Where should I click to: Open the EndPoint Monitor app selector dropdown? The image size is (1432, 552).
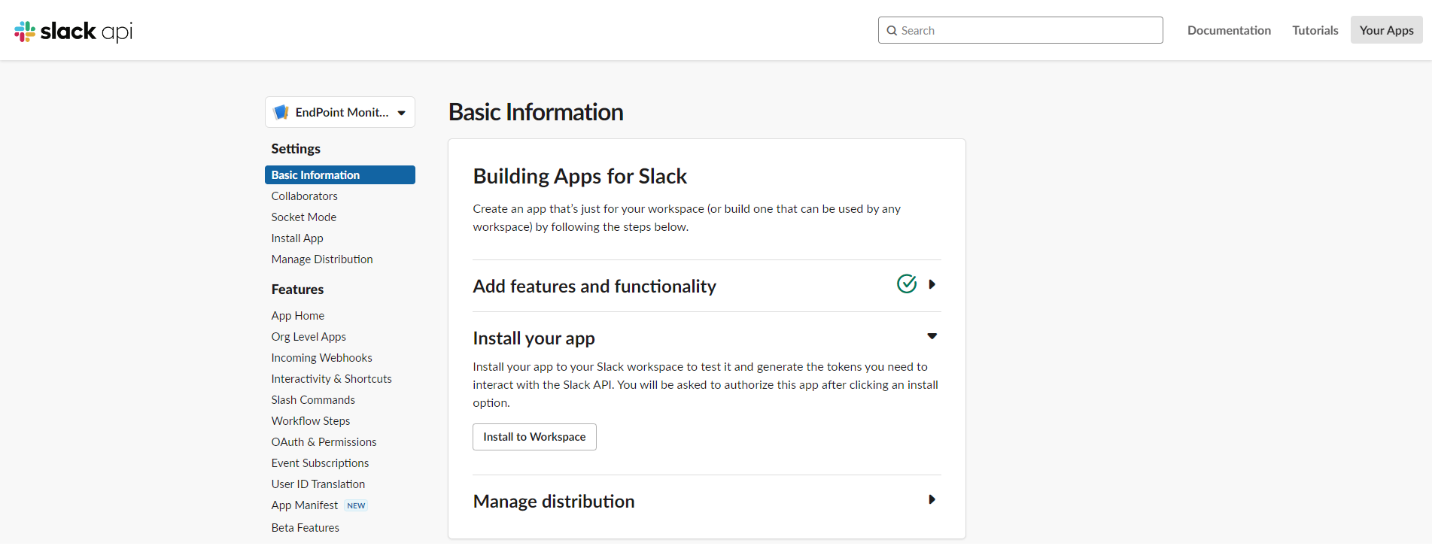pyautogui.click(x=340, y=112)
